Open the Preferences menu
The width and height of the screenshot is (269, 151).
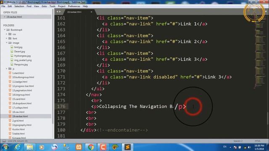74,6
